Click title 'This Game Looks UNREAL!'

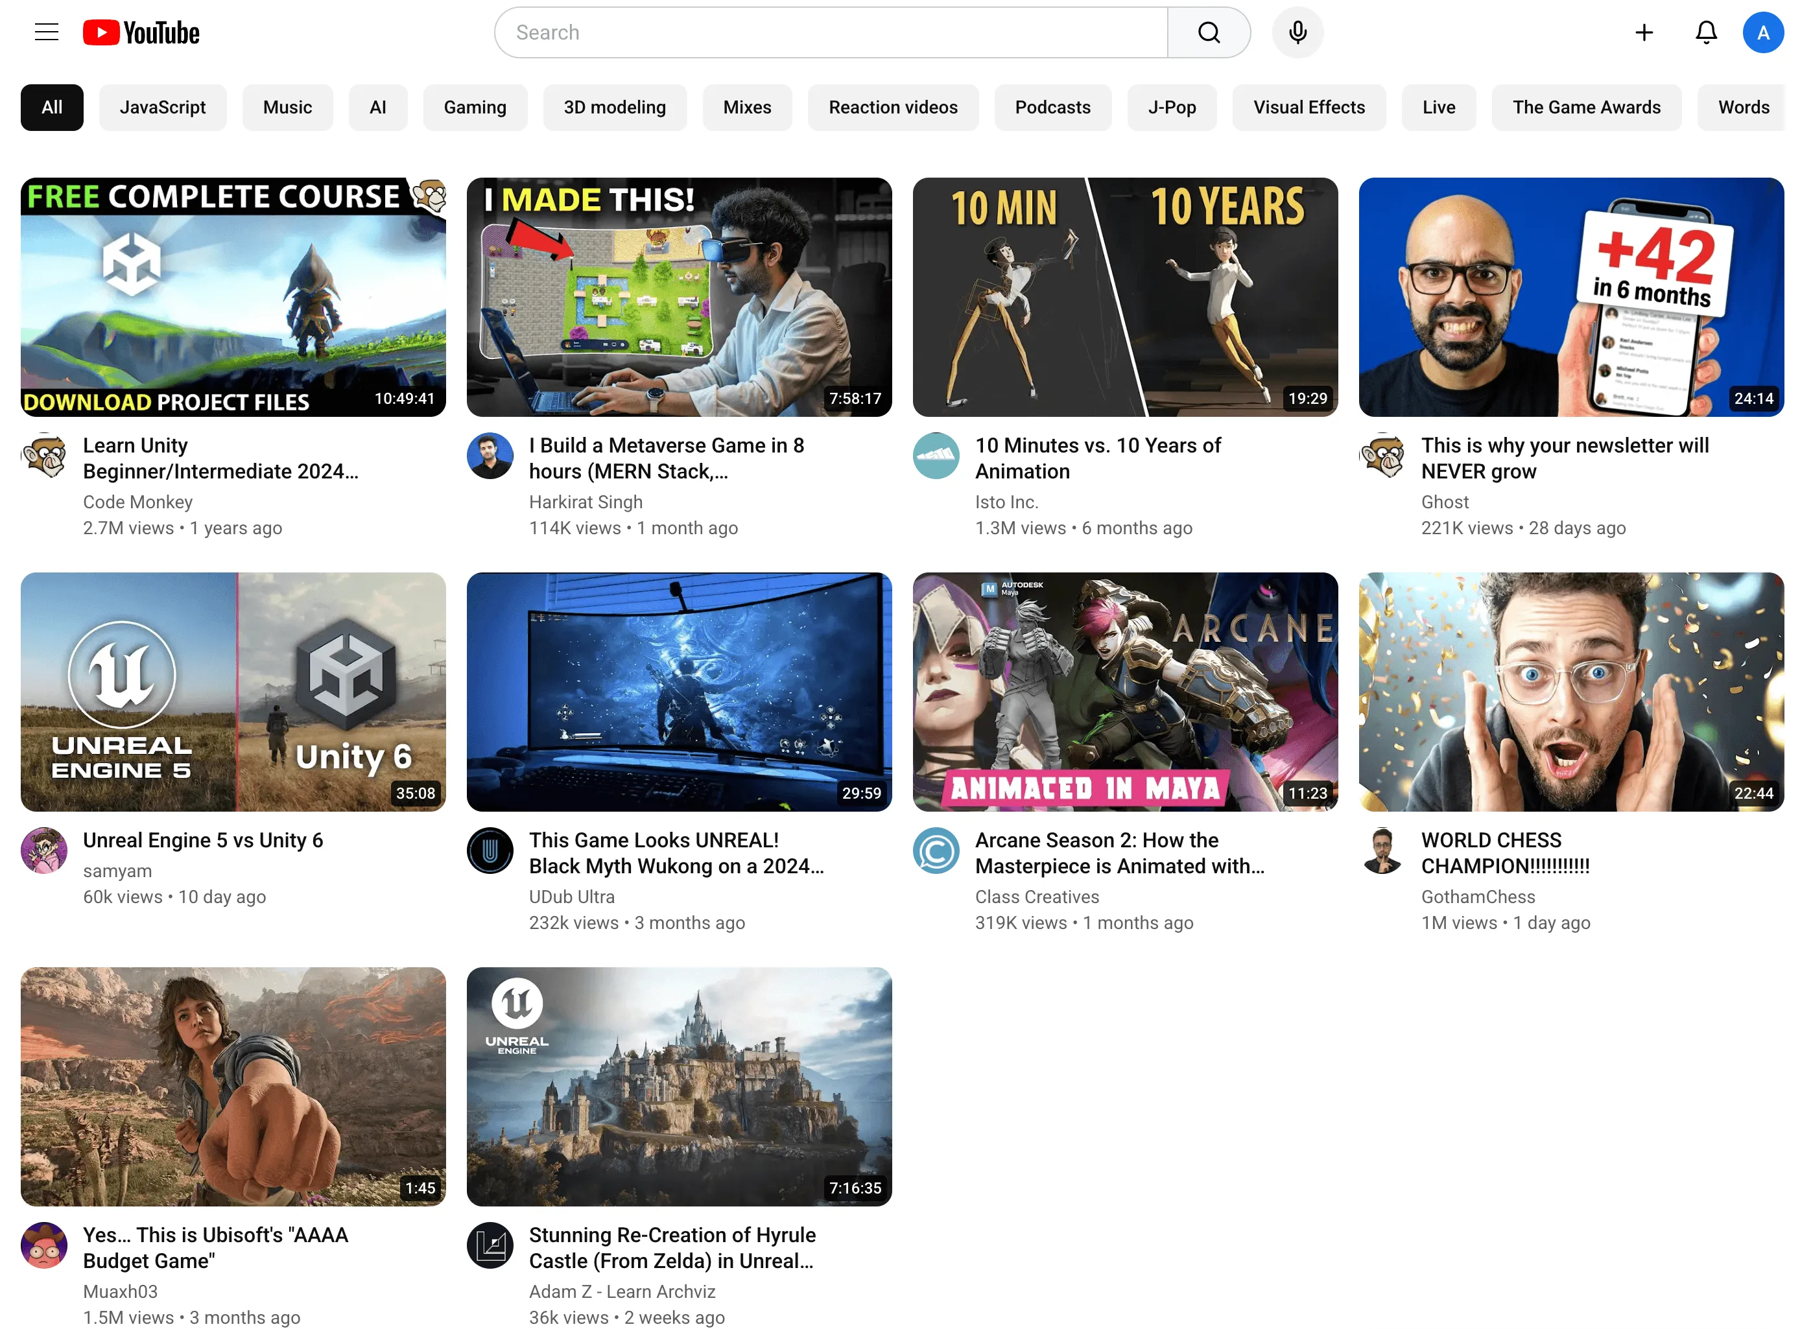(x=676, y=853)
